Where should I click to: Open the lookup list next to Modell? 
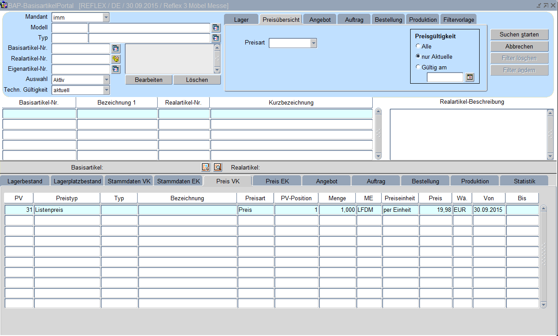pyautogui.click(x=216, y=28)
